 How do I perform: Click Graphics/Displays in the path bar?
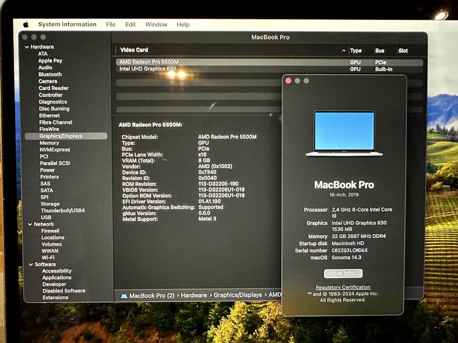pos(238,295)
